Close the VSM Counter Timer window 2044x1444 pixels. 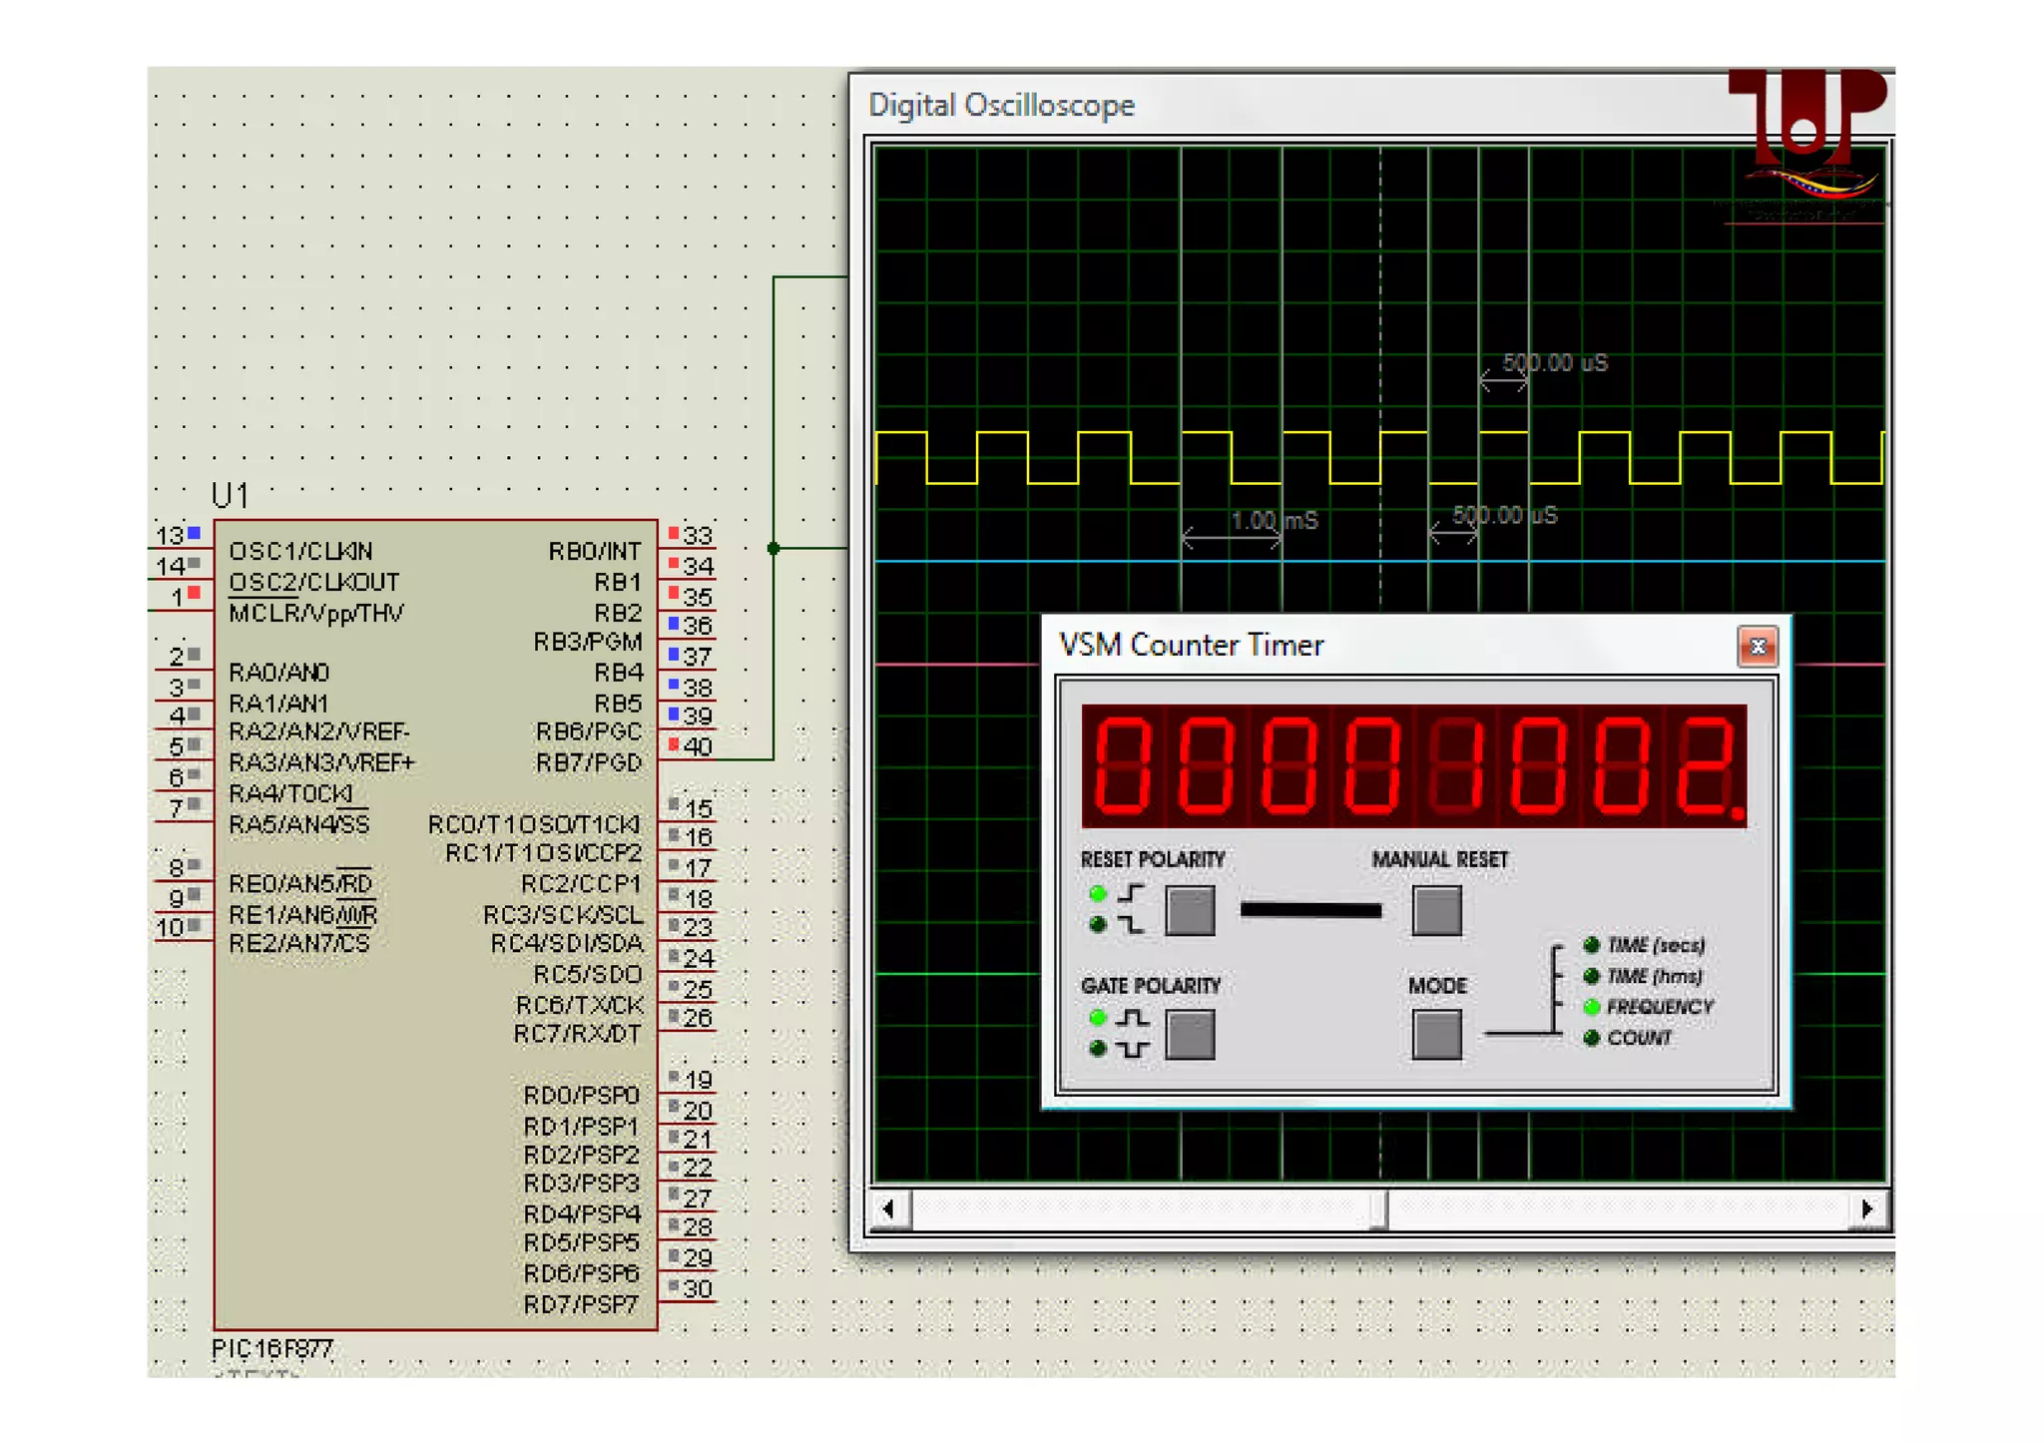tap(1756, 647)
